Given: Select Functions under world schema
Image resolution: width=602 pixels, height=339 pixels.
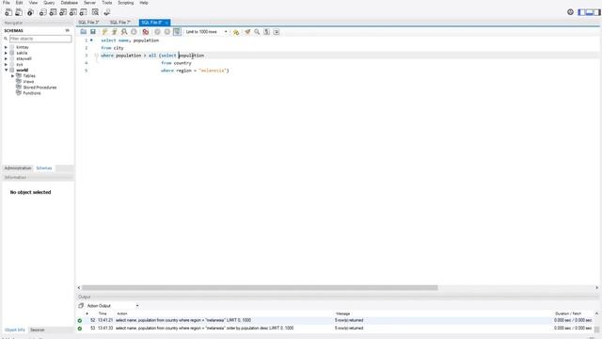Looking at the screenshot, I should pyautogui.click(x=31, y=93).
